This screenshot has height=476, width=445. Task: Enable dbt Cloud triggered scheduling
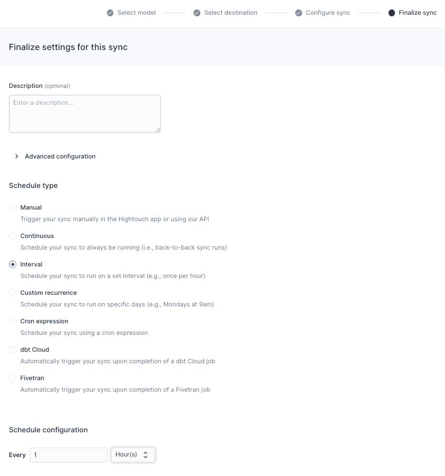[12, 350]
